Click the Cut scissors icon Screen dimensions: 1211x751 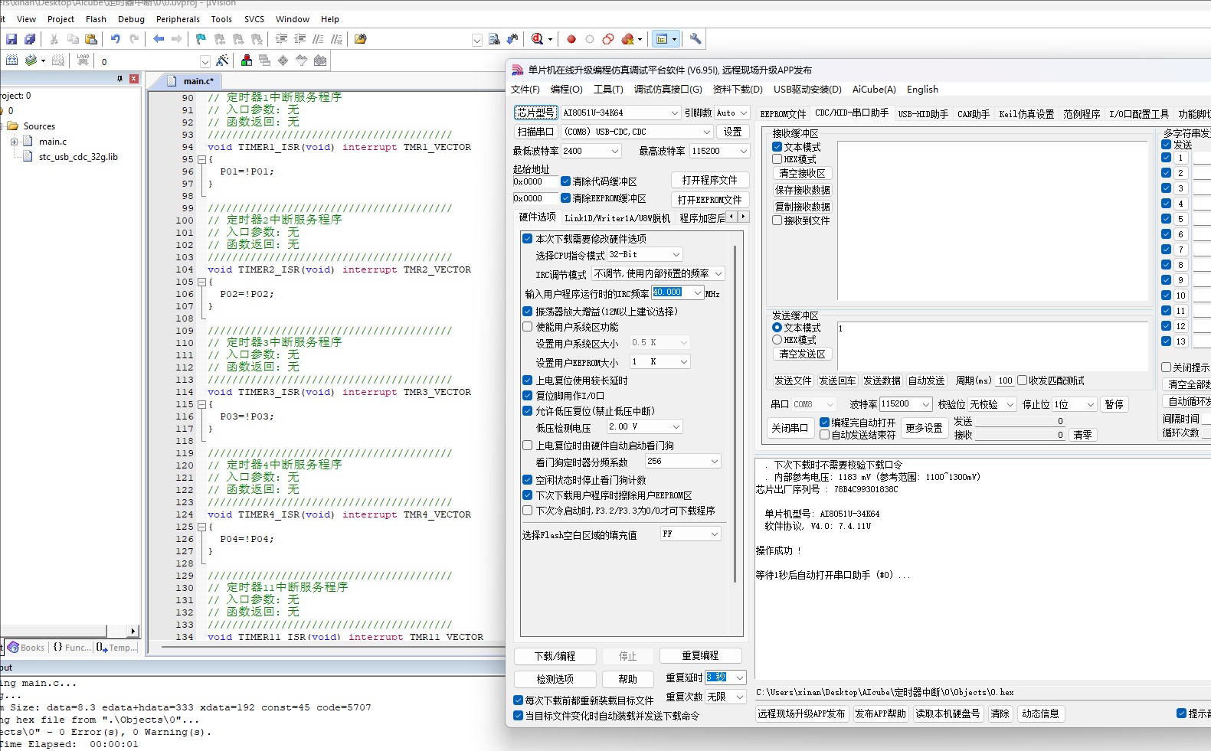54,39
